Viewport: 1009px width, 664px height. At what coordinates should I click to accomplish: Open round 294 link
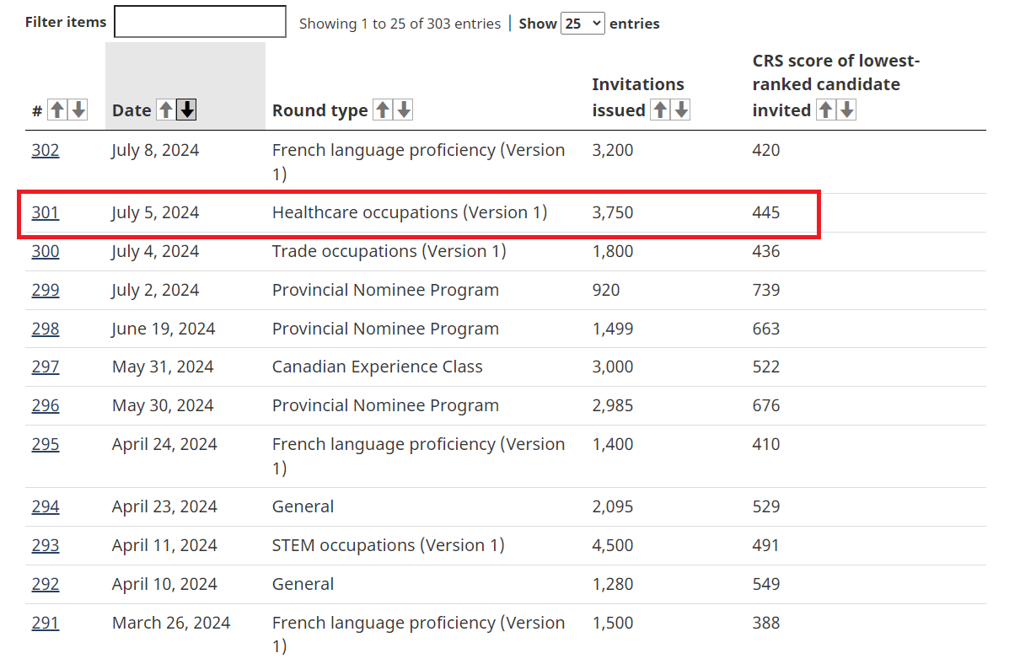[x=46, y=507]
